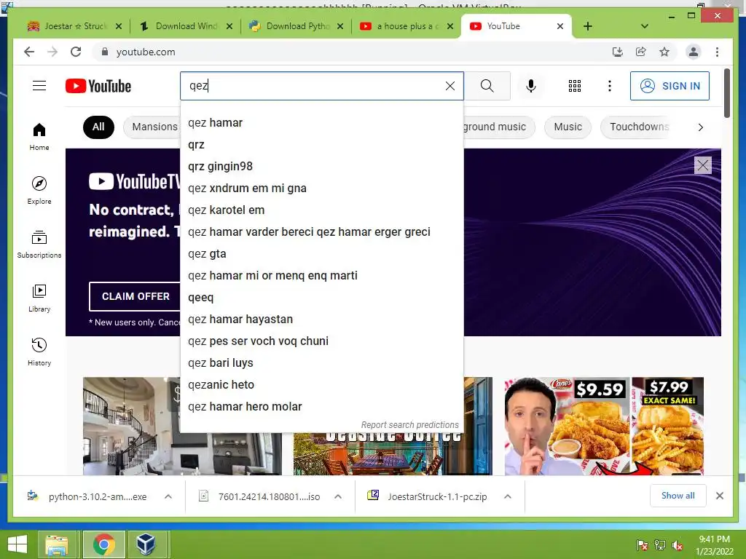746x559 pixels.
Task: Click browser forward arrow
Action: 52,52
